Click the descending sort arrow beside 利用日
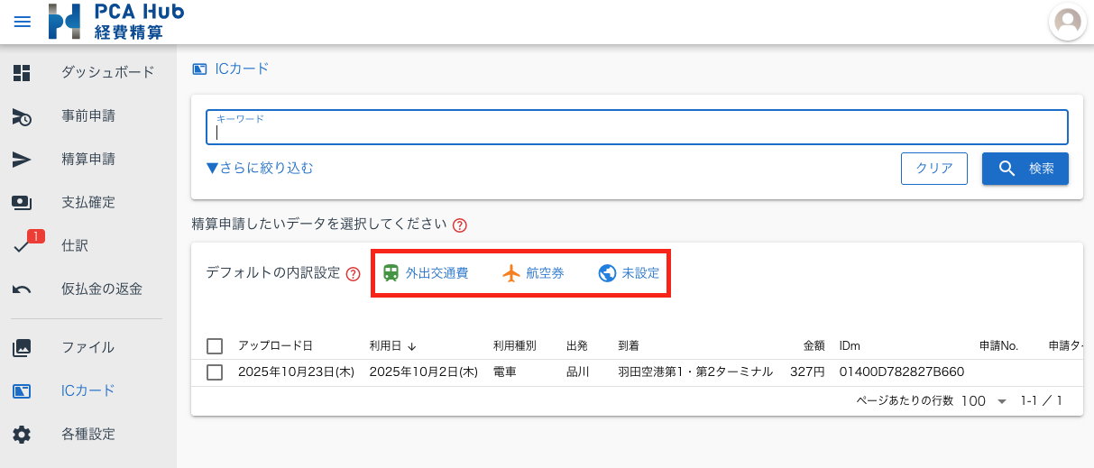The width and height of the screenshot is (1094, 468). tap(412, 345)
